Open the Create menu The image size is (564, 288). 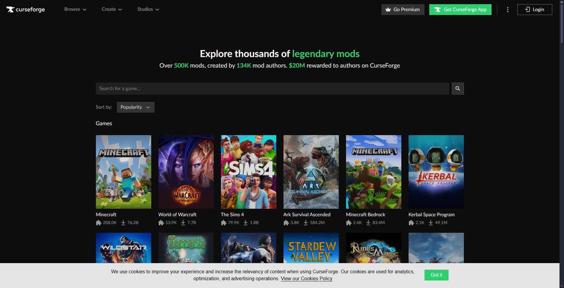(x=111, y=9)
